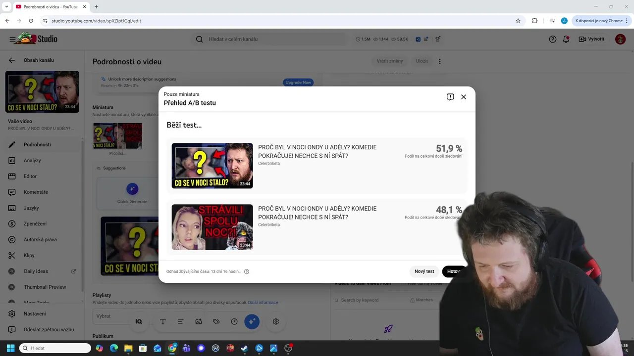634x356 pixels.
Task: Open File Explorer from the taskbar
Action: [128, 348]
